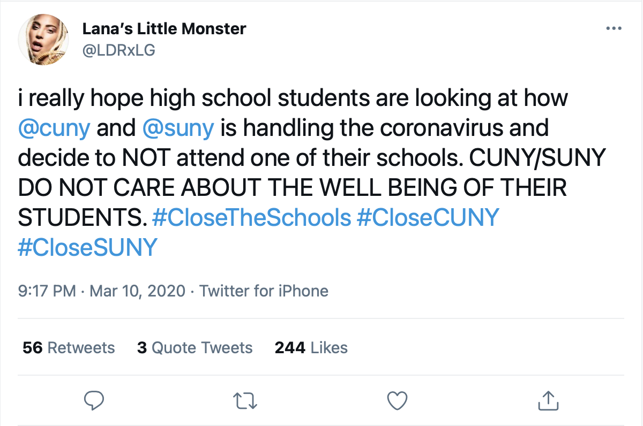Click the capitalized DO NOT CARE sentence
The width and height of the screenshot is (643, 426).
pos(292,188)
